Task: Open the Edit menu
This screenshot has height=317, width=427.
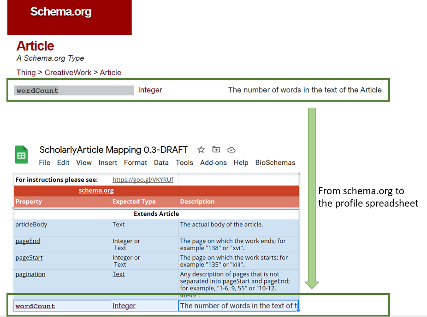Action: pyautogui.click(x=63, y=162)
